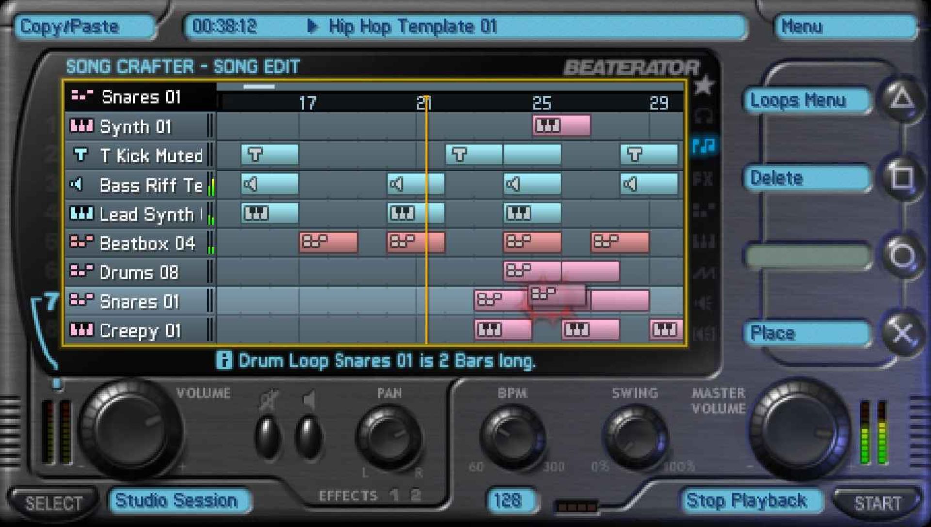The height and width of the screenshot is (527, 931).
Task: Click the Studio Session button
Action: tap(177, 500)
